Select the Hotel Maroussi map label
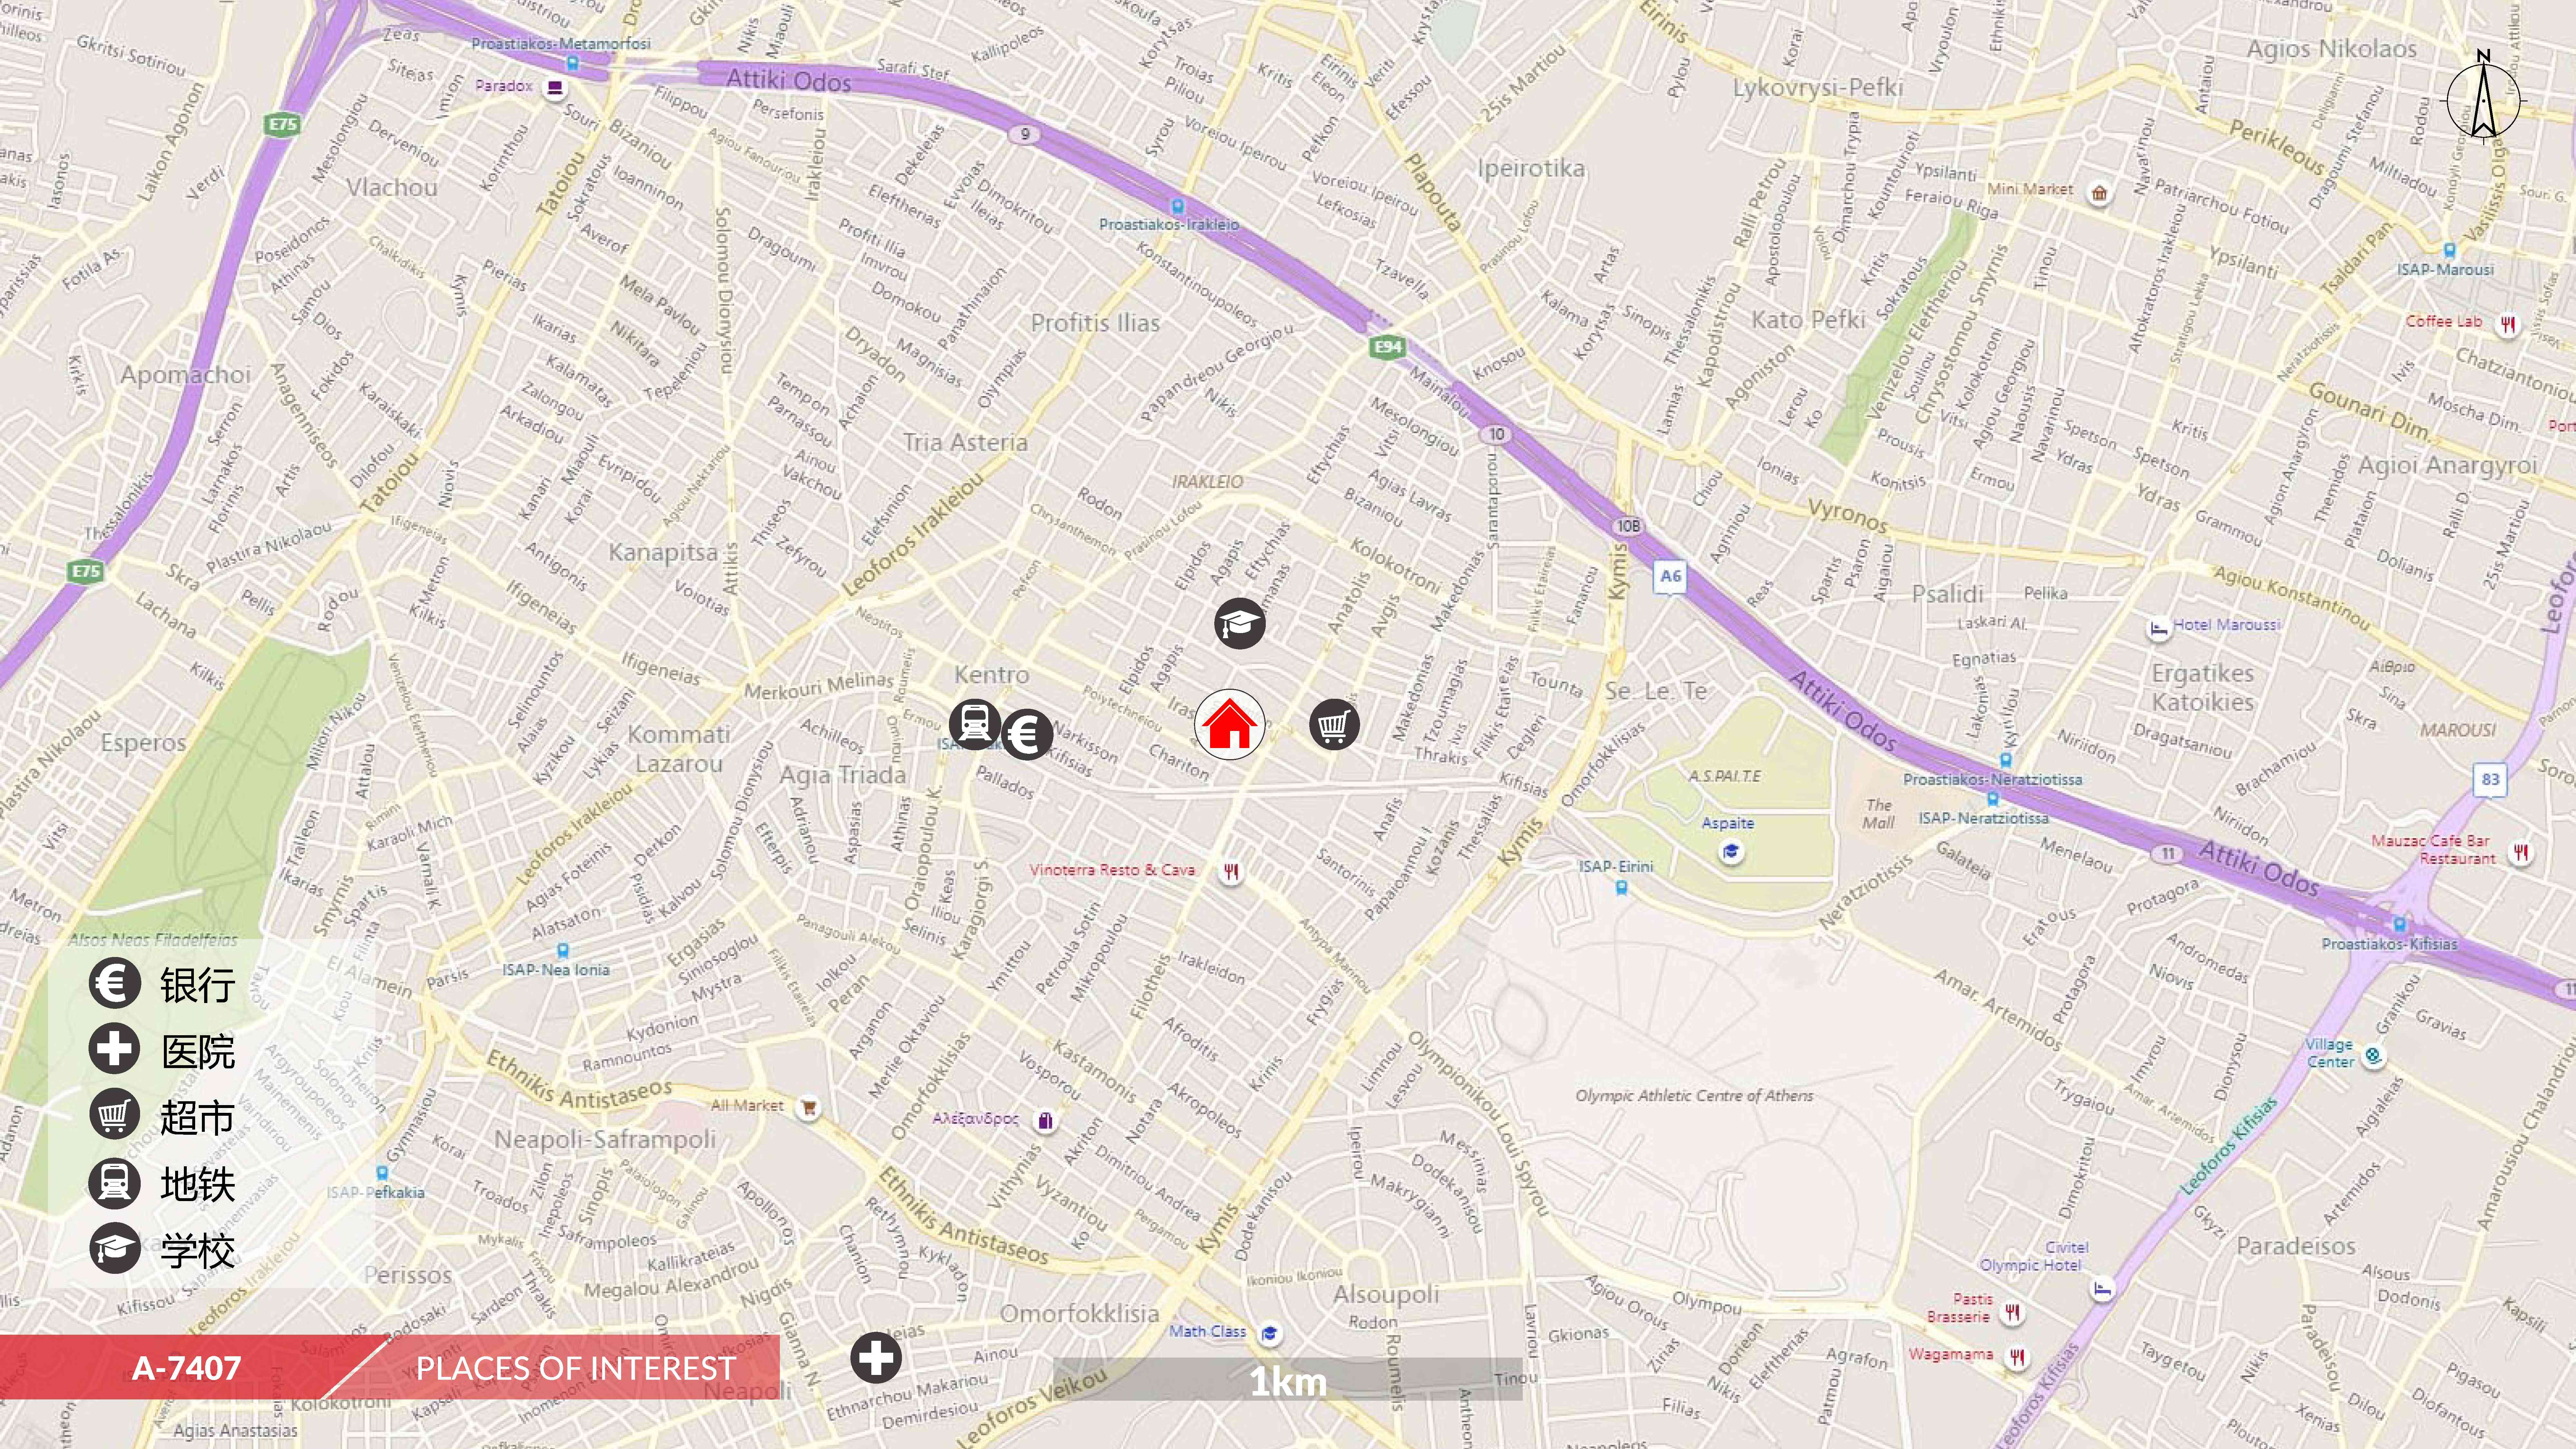 [x=2226, y=624]
